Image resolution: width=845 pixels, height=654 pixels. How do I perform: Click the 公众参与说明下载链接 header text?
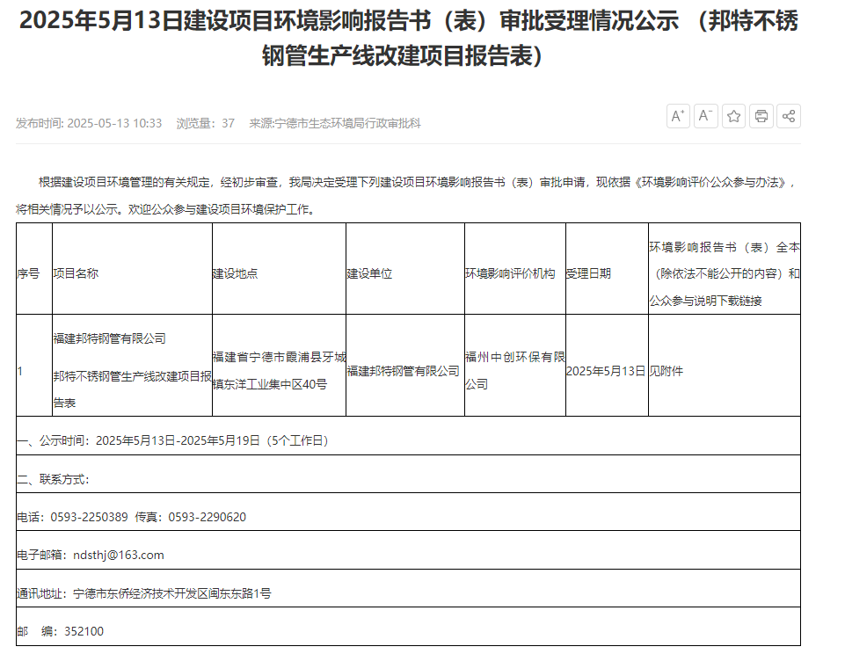click(705, 301)
